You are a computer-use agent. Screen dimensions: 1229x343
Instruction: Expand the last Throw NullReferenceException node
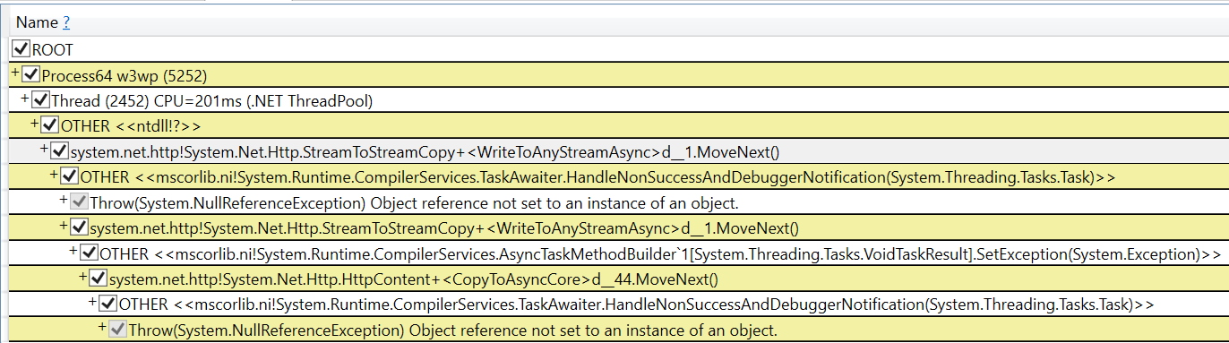tap(103, 327)
